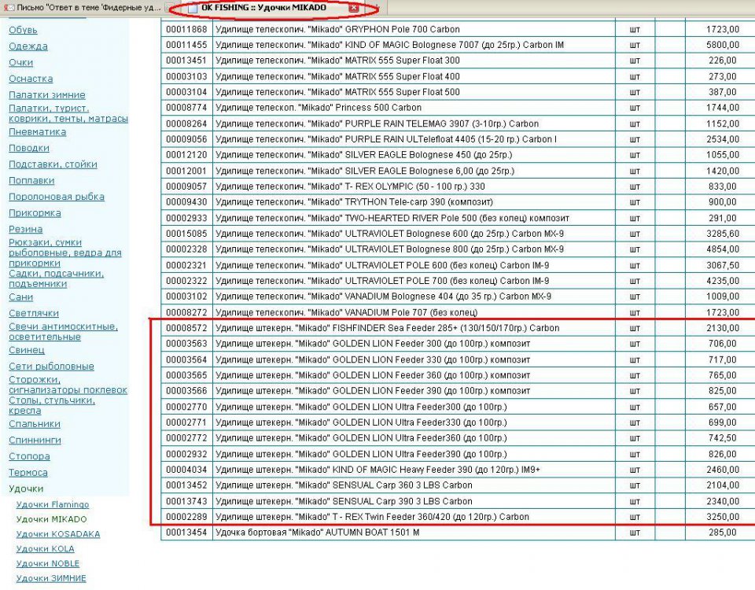The image size is (755, 590).
Task: Click product code 00011868
Action: tap(186, 29)
